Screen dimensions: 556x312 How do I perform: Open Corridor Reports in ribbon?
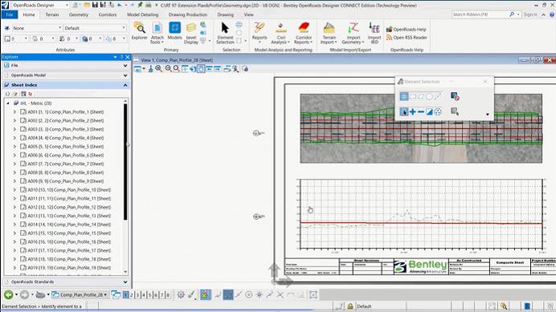click(304, 33)
